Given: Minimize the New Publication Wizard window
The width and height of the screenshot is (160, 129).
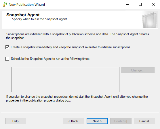Looking at the screenshot, I should [x=127, y=4].
